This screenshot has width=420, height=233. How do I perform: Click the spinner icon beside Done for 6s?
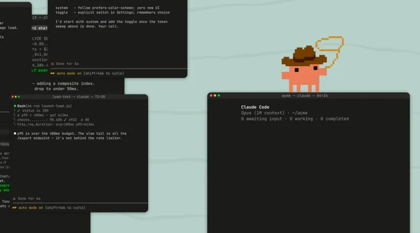tap(15, 198)
